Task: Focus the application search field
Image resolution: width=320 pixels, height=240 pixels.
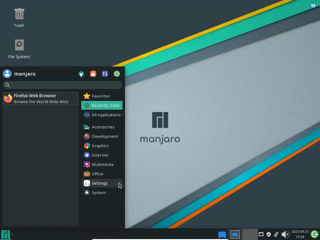Action: (62, 85)
